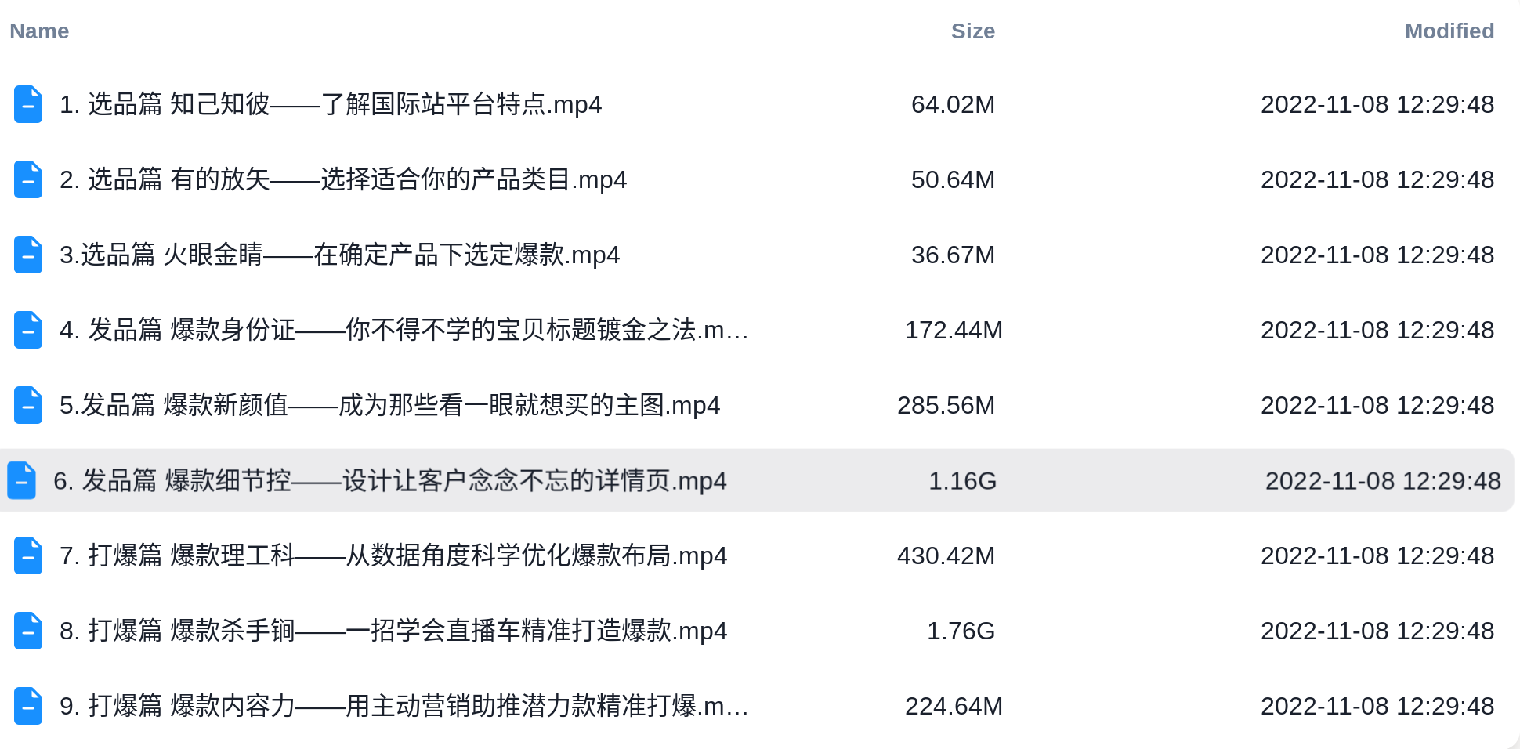Image resolution: width=1520 pixels, height=749 pixels.
Task: Click the file icon for video 1 选品篇
Action: point(28,104)
